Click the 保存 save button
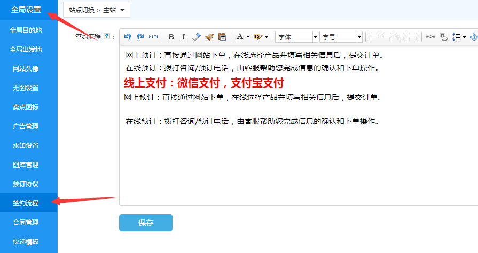This screenshot has width=478, height=253. click(x=145, y=223)
